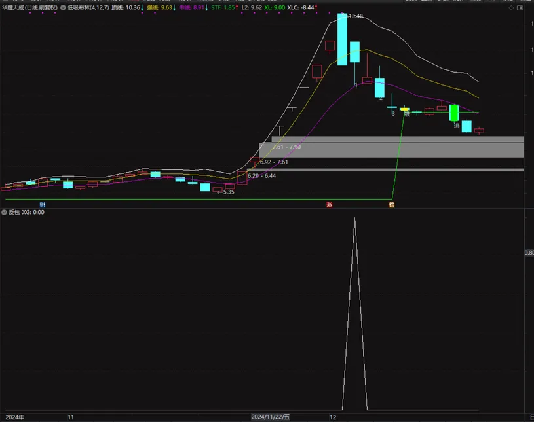
Task: Click the 反包 signal spike peak
Action: click(x=354, y=219)
